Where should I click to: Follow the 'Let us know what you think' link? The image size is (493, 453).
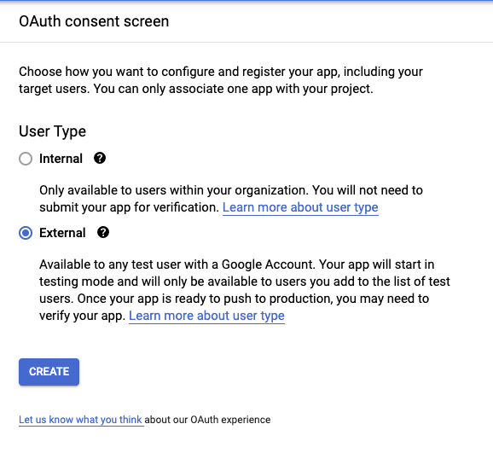pos(80,420)
